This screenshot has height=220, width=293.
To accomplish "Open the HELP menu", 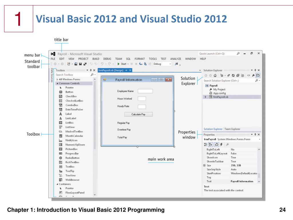I will 203,59.
